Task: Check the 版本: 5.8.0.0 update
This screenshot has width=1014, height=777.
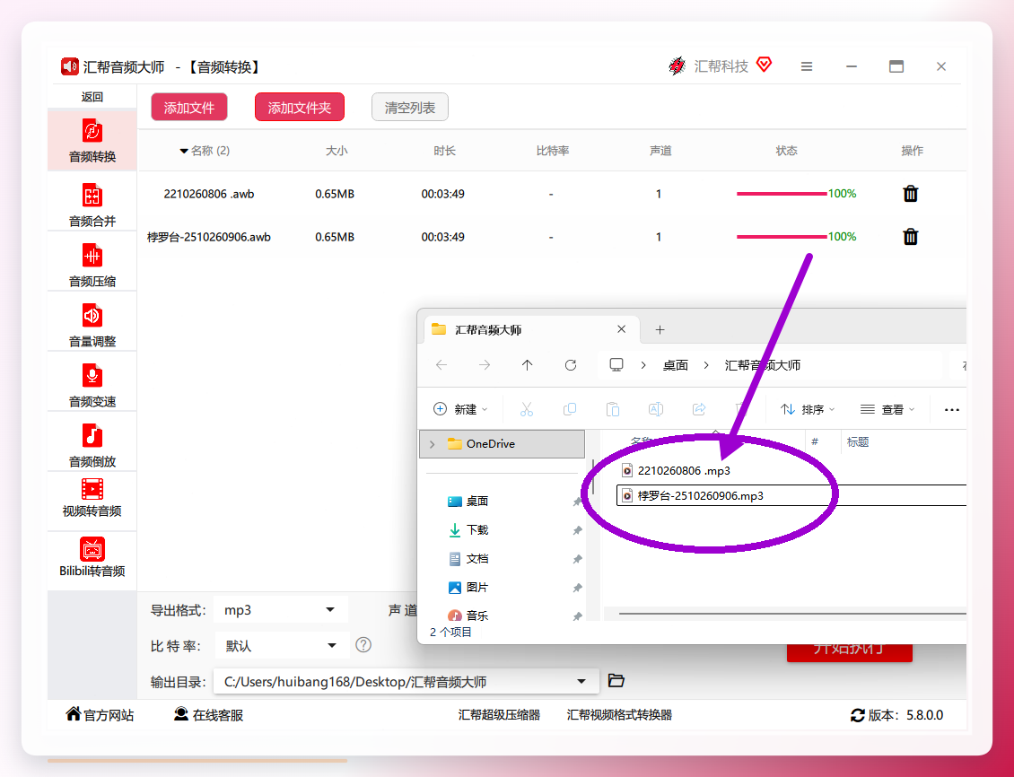Action: [x=897, y=715]
